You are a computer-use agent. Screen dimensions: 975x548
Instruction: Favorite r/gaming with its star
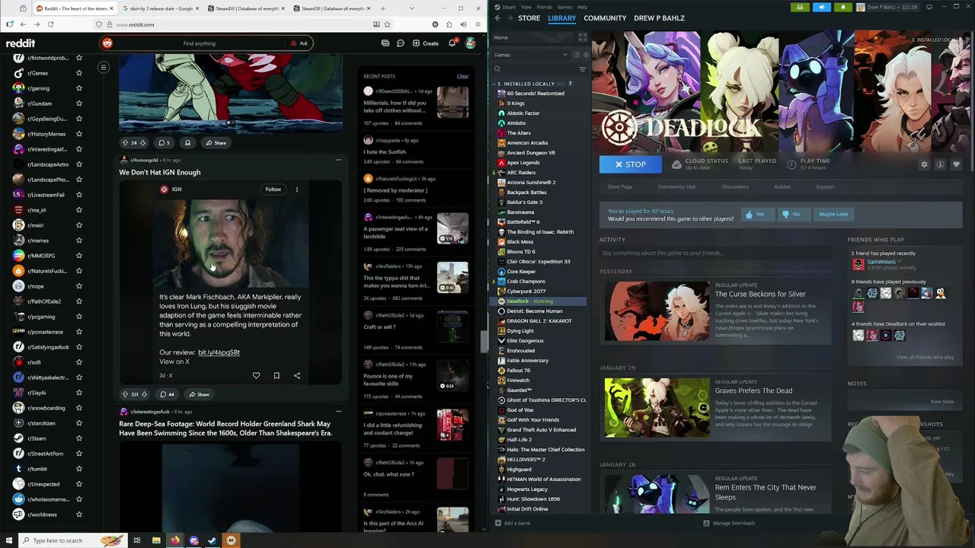click(78, 88)
